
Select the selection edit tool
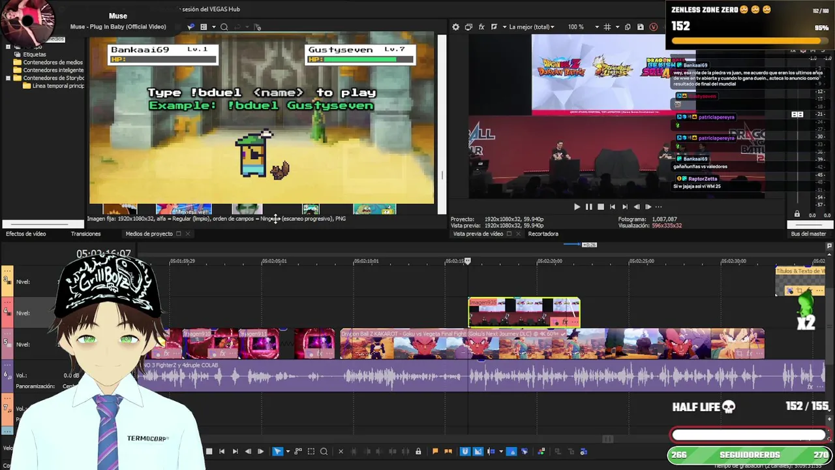click(311, 451)
